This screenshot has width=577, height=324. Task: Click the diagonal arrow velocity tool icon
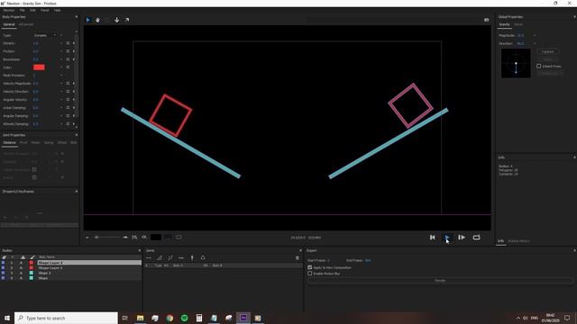click(x=127, y=20)
